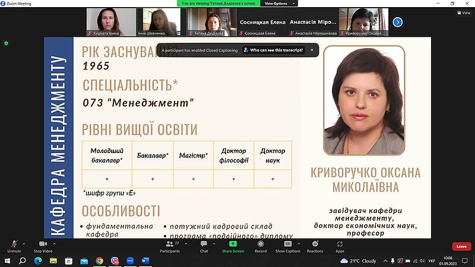475x267 pixels.
Task: Open Windows search from the taskbar
Action: [22, 260]
